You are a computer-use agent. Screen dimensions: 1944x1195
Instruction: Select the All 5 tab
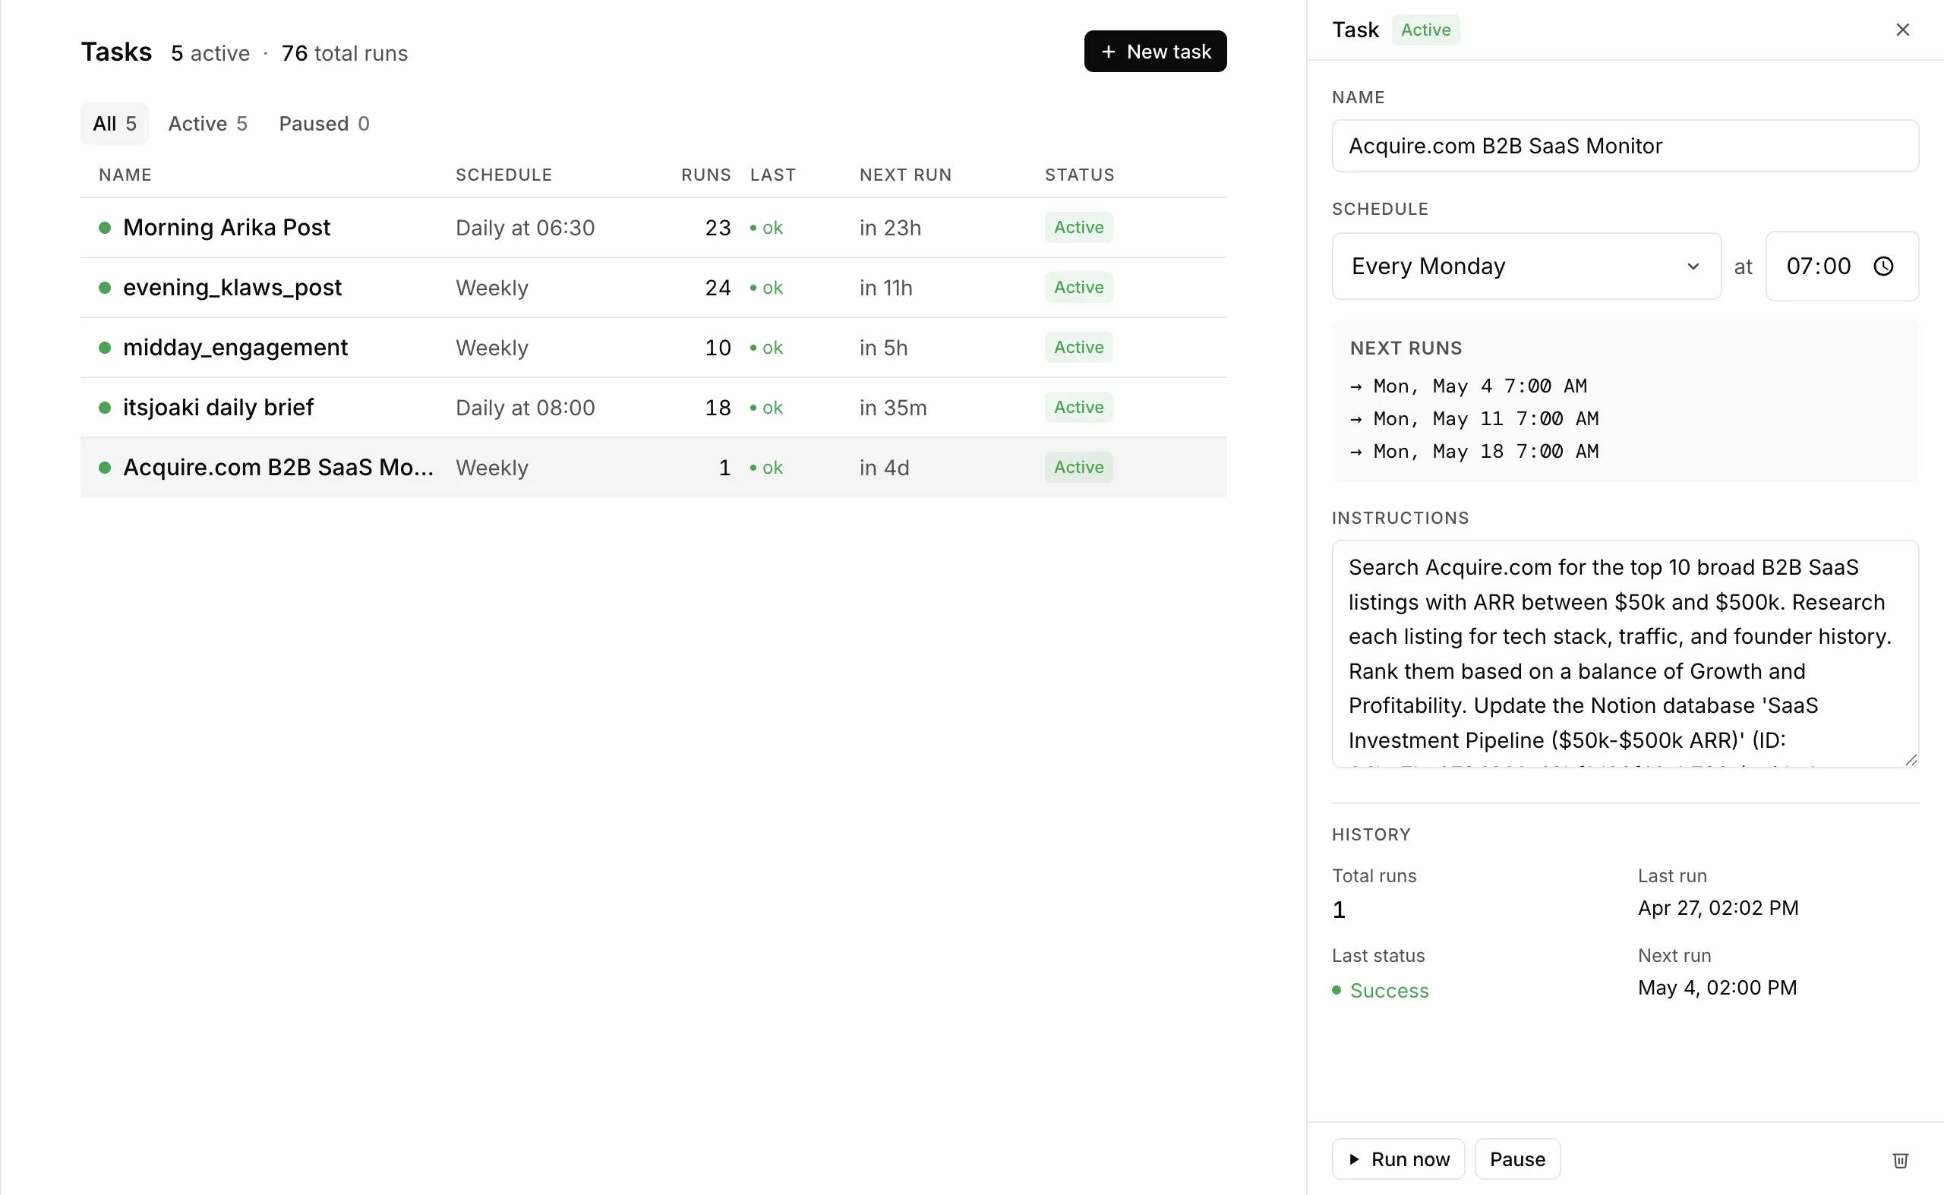coord(115,123)
